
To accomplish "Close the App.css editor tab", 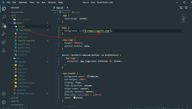I will 67,8.
